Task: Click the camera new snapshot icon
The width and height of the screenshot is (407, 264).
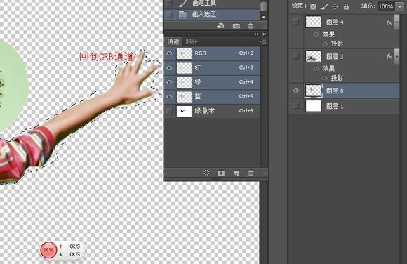Action: point(236,26)
